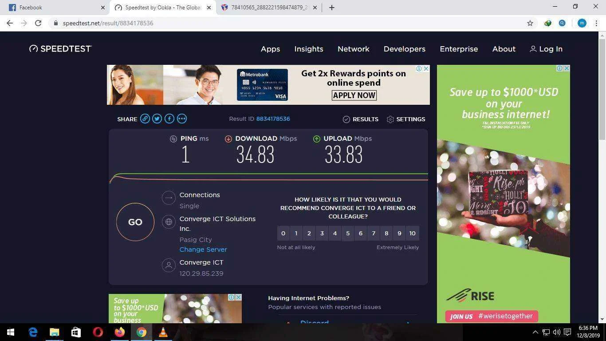Rate recommendation as 1
This screenshot has width=606, height=341.
296,233
